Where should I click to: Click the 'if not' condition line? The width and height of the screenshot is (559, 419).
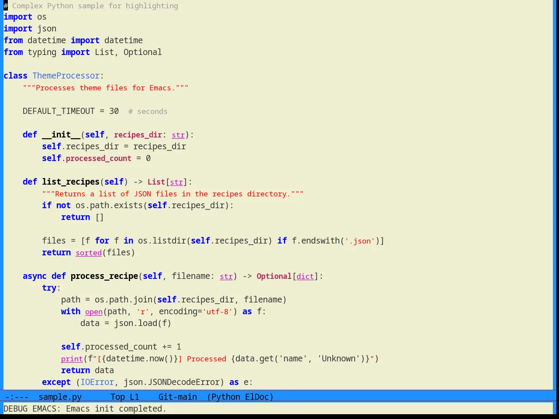[138, 205]
